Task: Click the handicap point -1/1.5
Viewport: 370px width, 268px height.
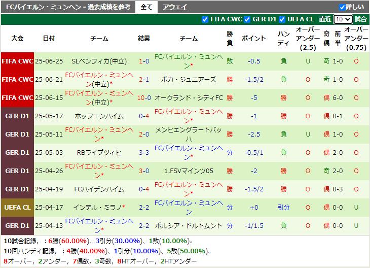Action: (x=254, y=225)
